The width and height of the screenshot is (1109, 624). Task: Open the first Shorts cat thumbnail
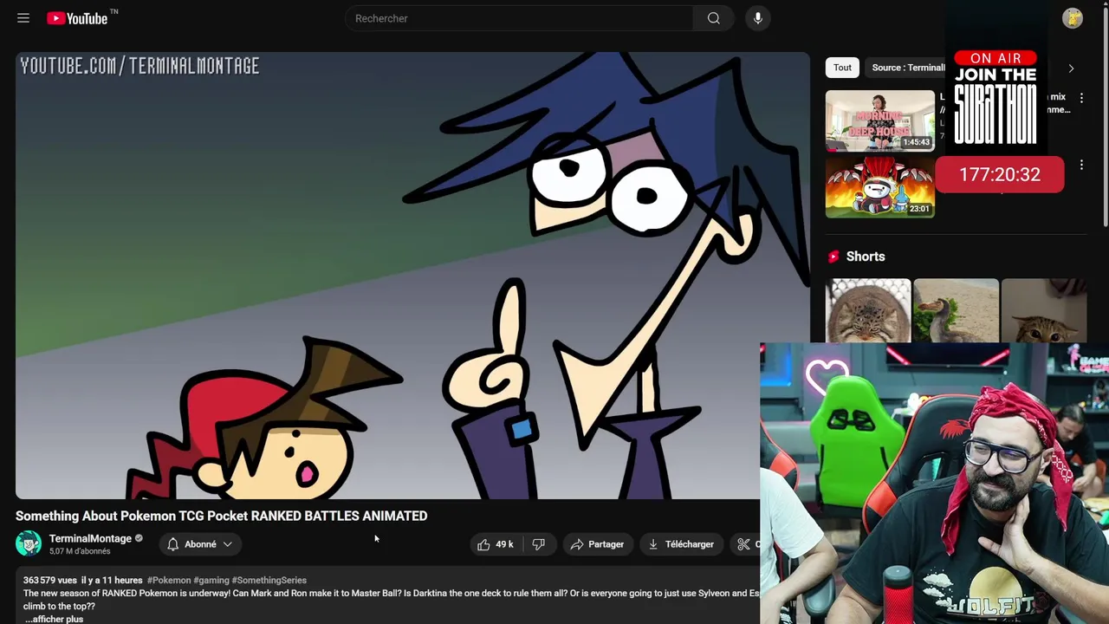point(868,310)
